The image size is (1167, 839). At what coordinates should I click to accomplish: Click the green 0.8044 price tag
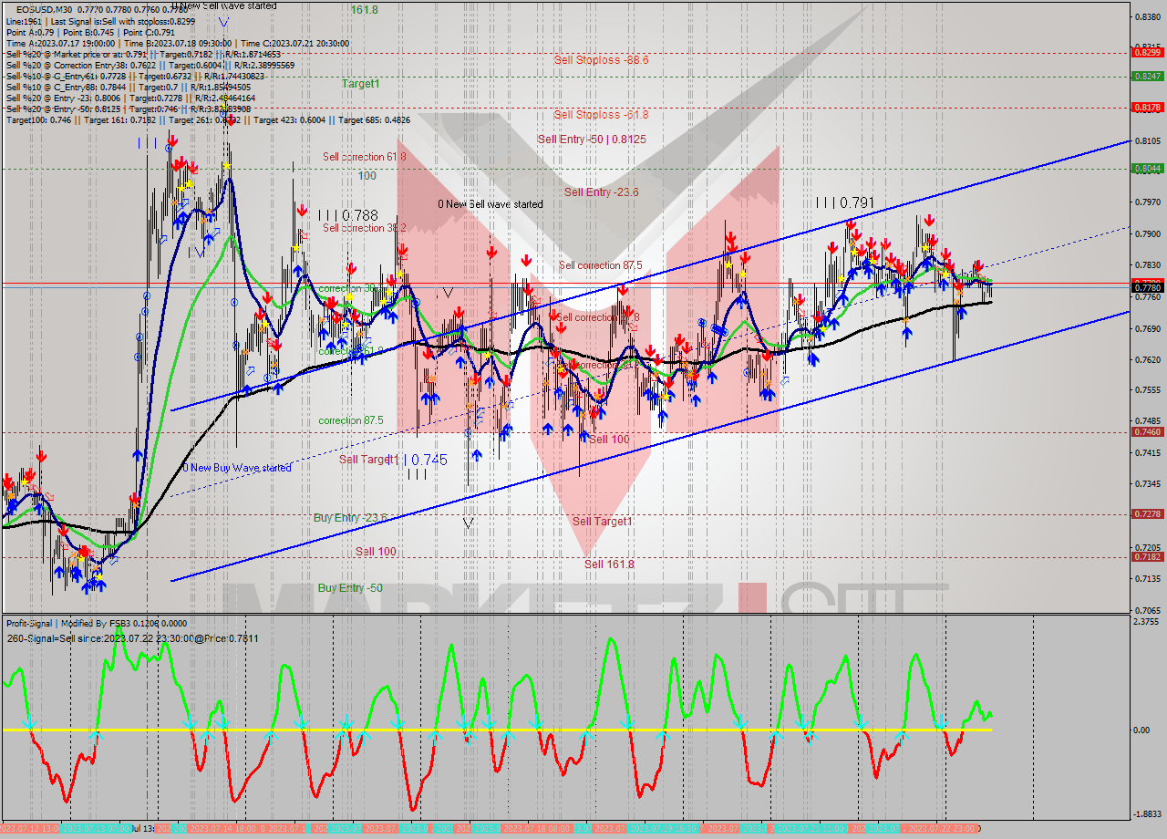pyautogui.click(x=1147, y=168)
